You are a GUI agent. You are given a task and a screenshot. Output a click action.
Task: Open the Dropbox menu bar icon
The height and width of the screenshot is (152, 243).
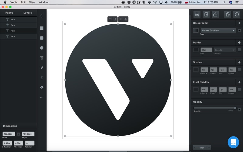[129, 2]
